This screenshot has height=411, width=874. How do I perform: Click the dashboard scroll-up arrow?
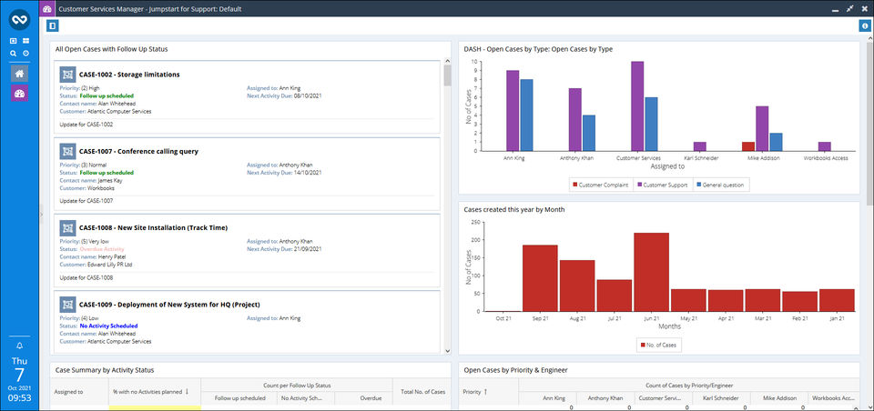870,38
